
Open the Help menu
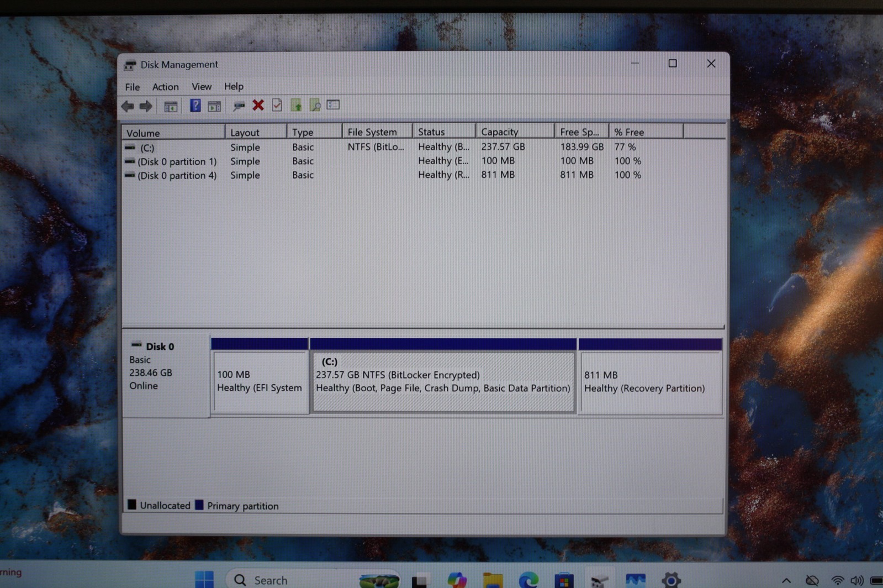234,86
